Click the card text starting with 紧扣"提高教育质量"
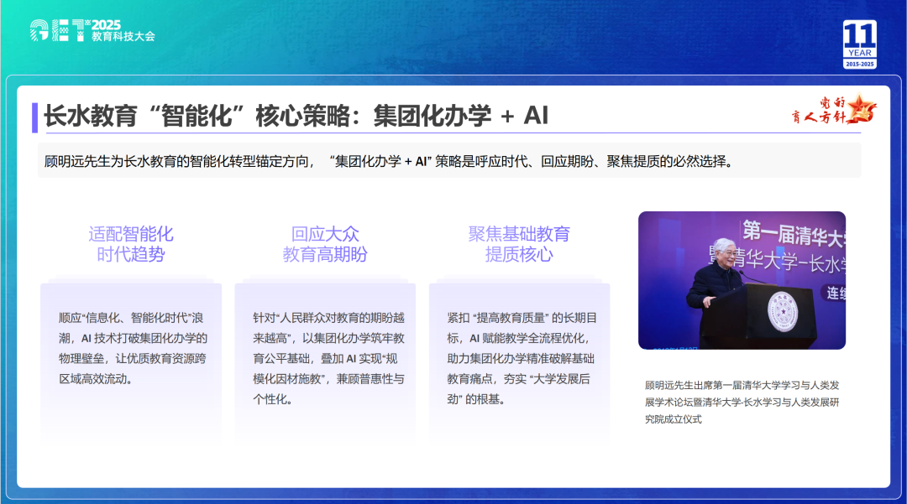 522,358
